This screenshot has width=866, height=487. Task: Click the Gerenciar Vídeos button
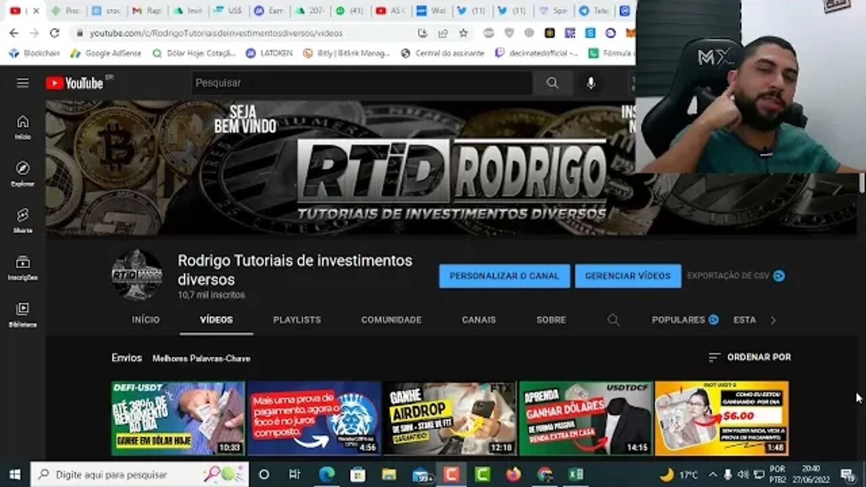628,276
